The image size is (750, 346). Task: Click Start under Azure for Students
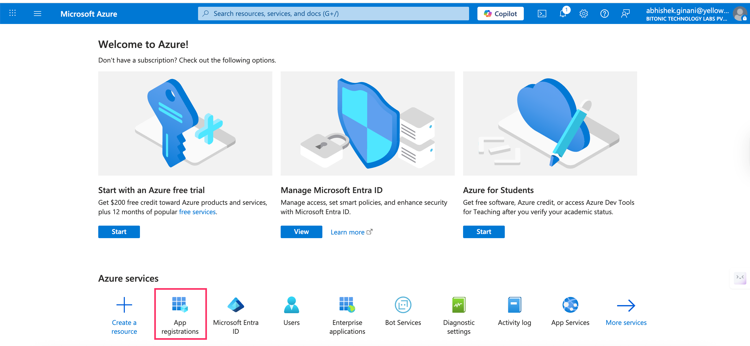click(484, 232)
